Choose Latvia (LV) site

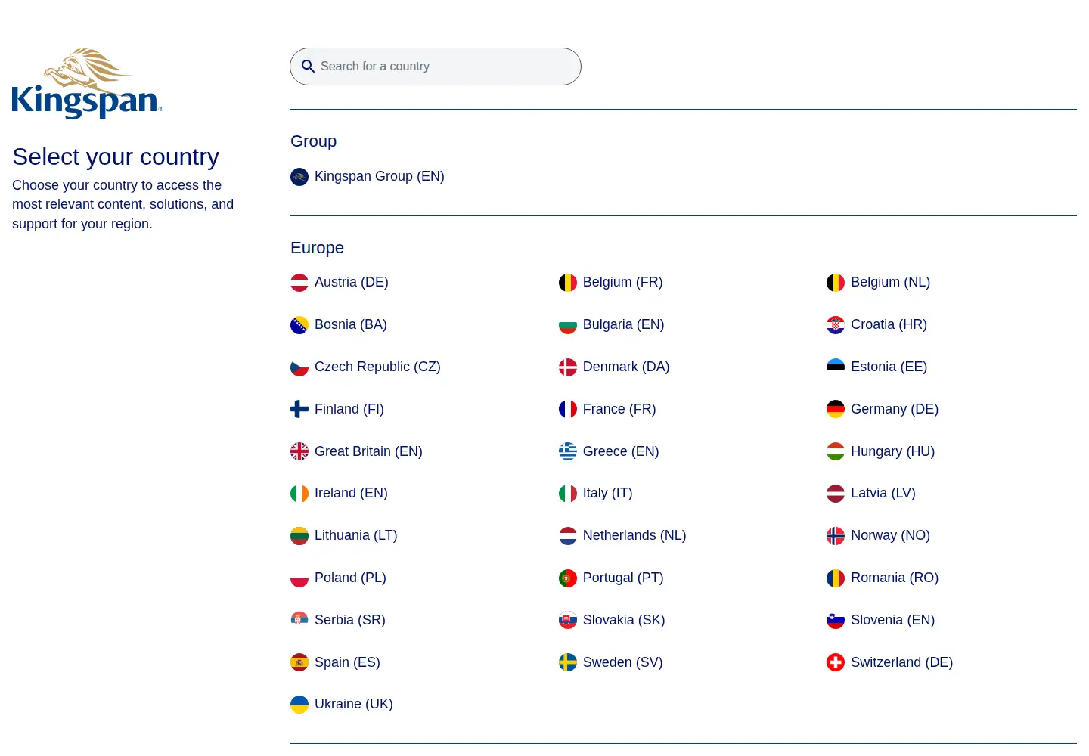(871, 493)
